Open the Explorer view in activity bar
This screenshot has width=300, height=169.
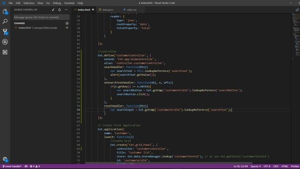(5, 11)
